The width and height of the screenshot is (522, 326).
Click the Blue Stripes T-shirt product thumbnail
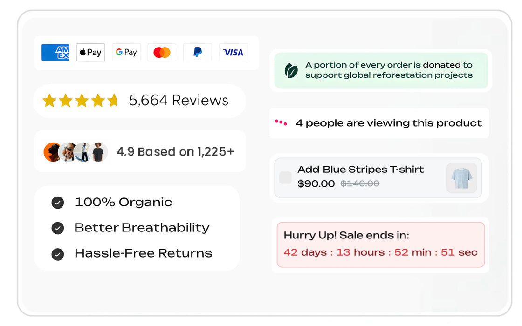pos(461,178)
